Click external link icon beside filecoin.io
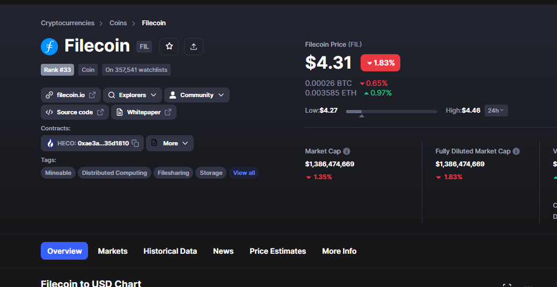This screenshot has width=557, height=287. (92, 95)
